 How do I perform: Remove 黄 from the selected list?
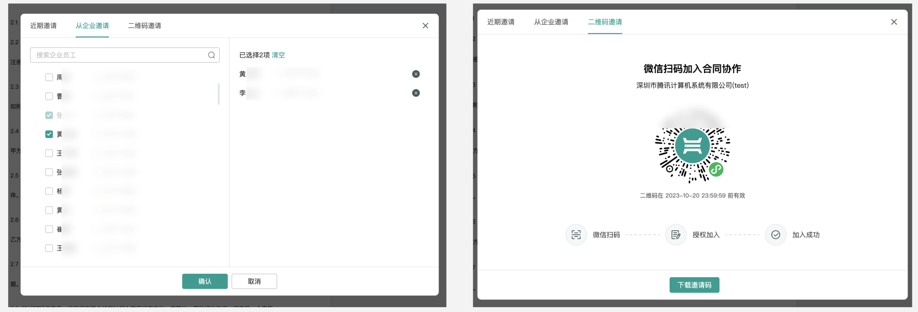coord(416,74)
